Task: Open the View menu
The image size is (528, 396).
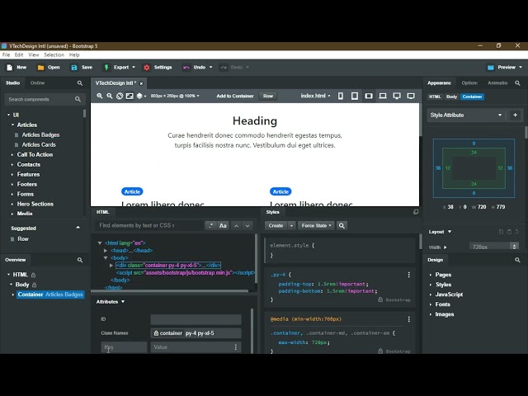Action: pyautogui.click(x=34, y=55)
